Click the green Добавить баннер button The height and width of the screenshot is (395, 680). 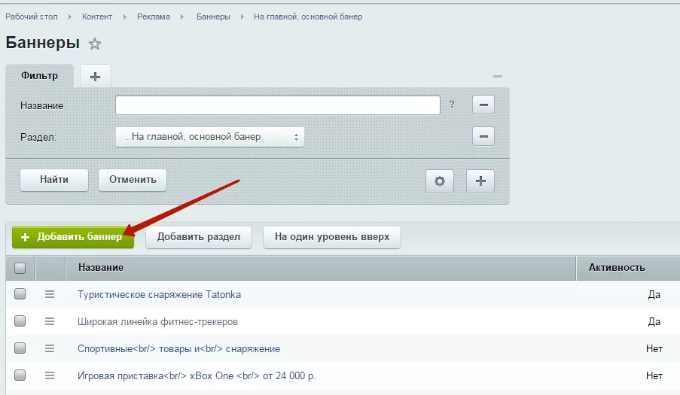[73, 237]
